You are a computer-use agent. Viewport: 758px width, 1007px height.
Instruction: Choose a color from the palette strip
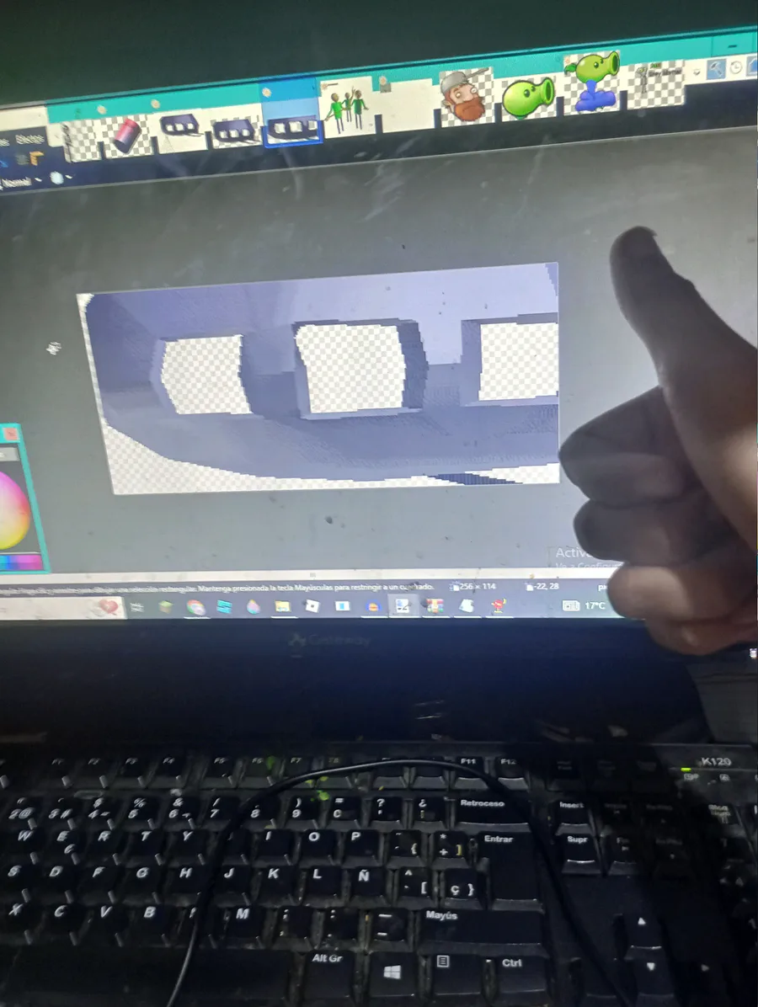coord(20,563)
